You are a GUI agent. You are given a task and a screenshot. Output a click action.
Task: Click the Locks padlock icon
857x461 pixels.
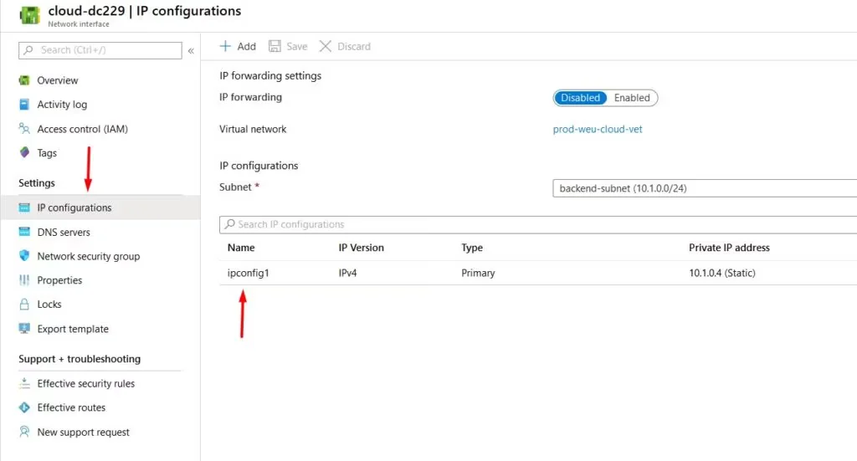pos(24,305)
